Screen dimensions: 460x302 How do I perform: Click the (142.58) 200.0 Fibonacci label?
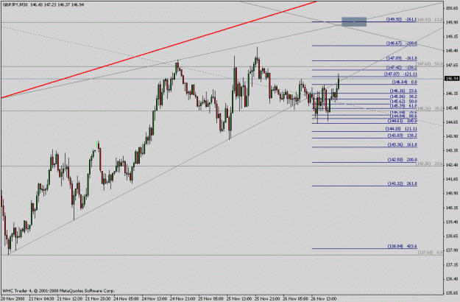[402, 160]
